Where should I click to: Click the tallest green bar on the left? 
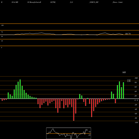pyautogui.click(x=20, y=89)
